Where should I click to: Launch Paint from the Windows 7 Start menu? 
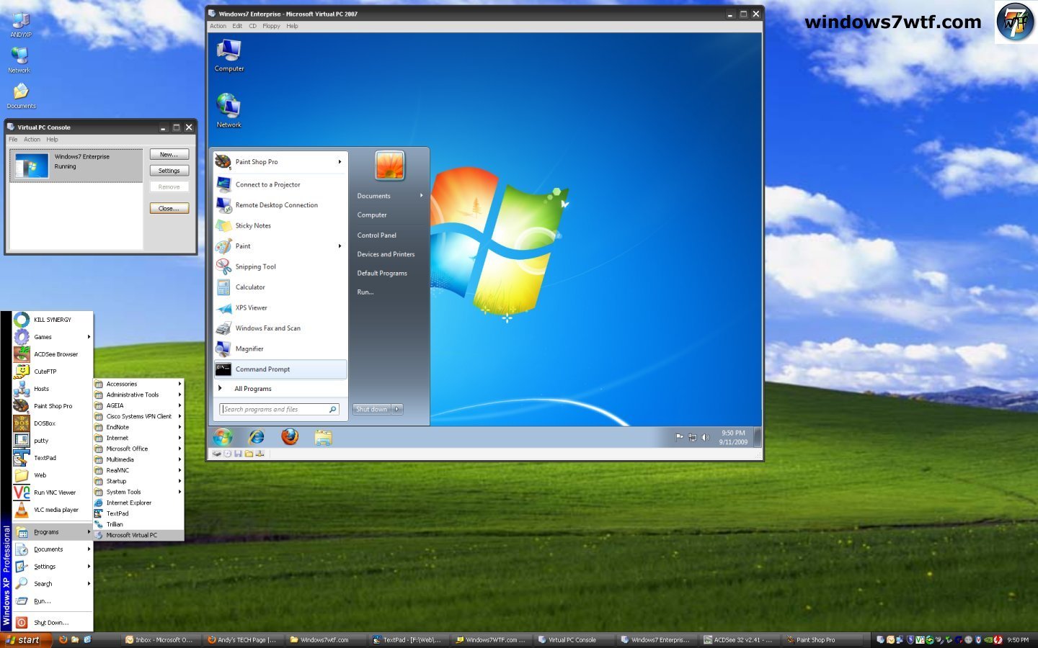click(279, 246)
